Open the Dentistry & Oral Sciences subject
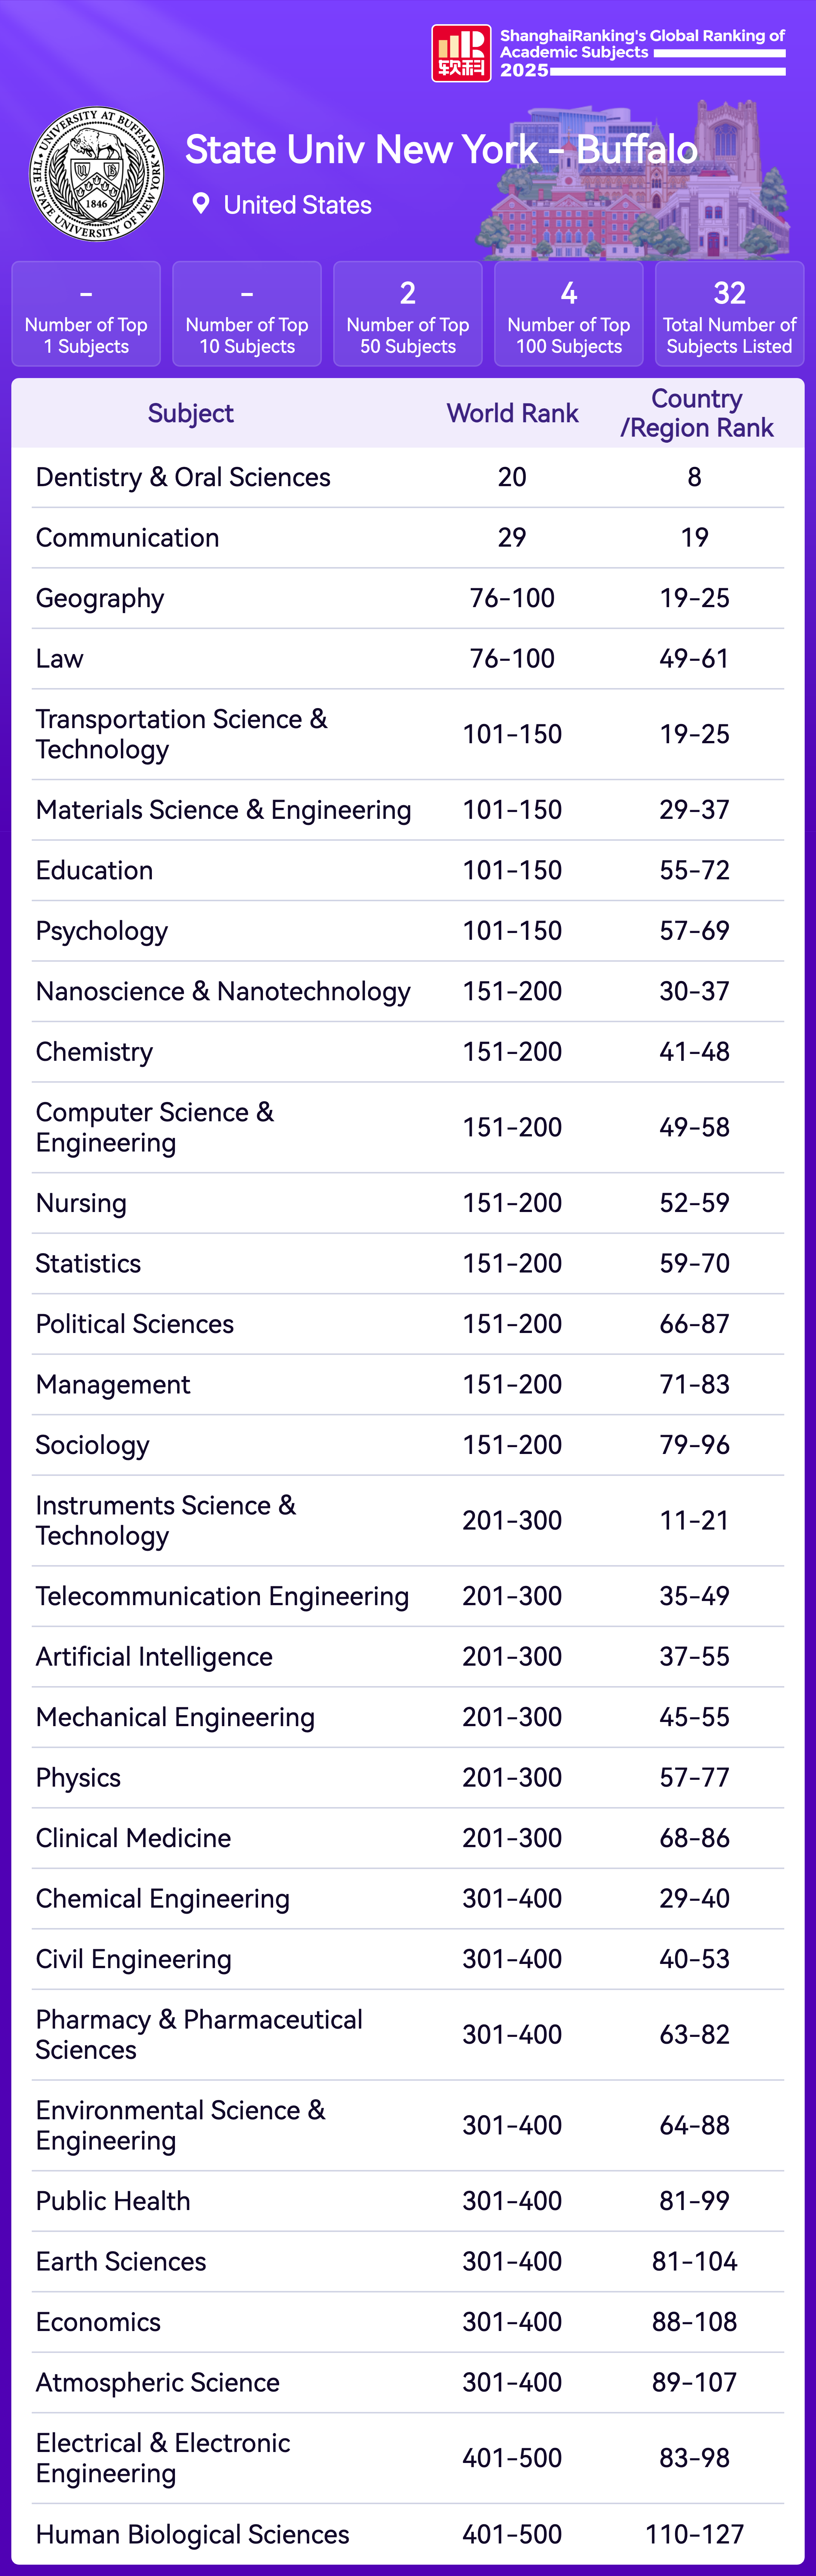This screenshot has width=816, height=2576. pos(183,477)
